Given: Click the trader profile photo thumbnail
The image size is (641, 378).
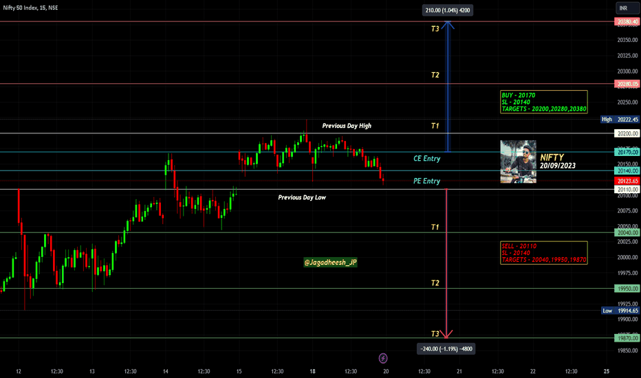Looking at the screenshot, I should (x=518, y=162).
